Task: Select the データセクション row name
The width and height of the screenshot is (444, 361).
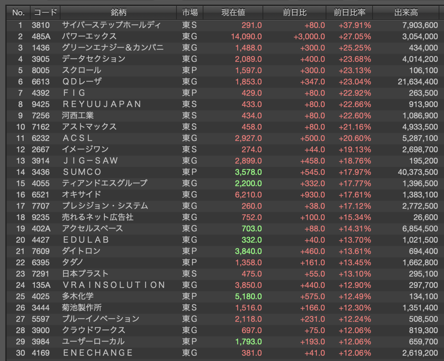Action: click(x=94, y=59)
